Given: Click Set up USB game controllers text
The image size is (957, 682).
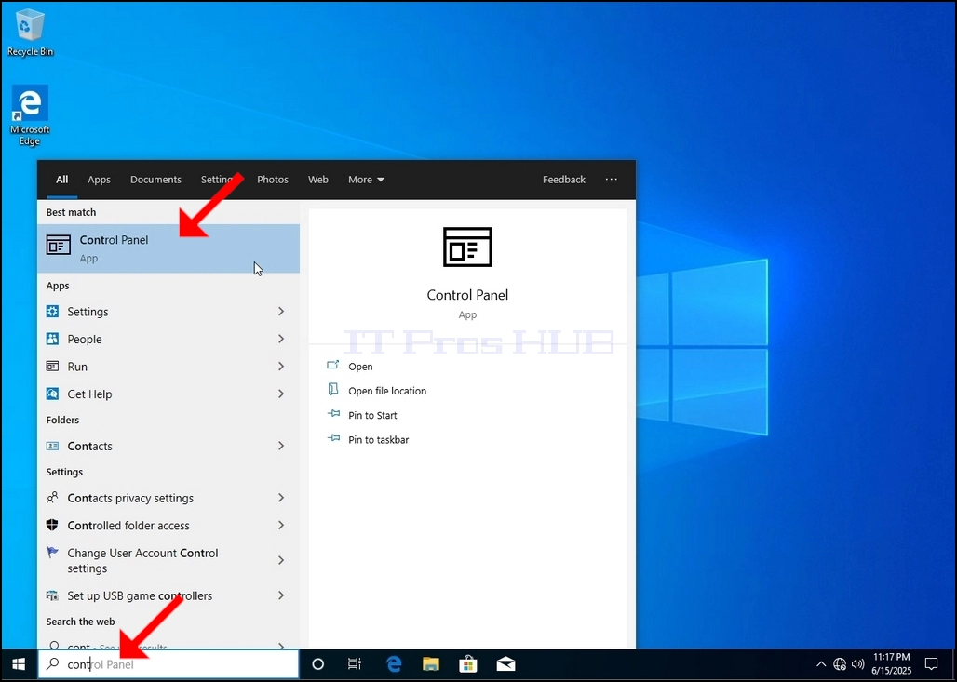Looking at the screenshot, I should pos(140,596).
